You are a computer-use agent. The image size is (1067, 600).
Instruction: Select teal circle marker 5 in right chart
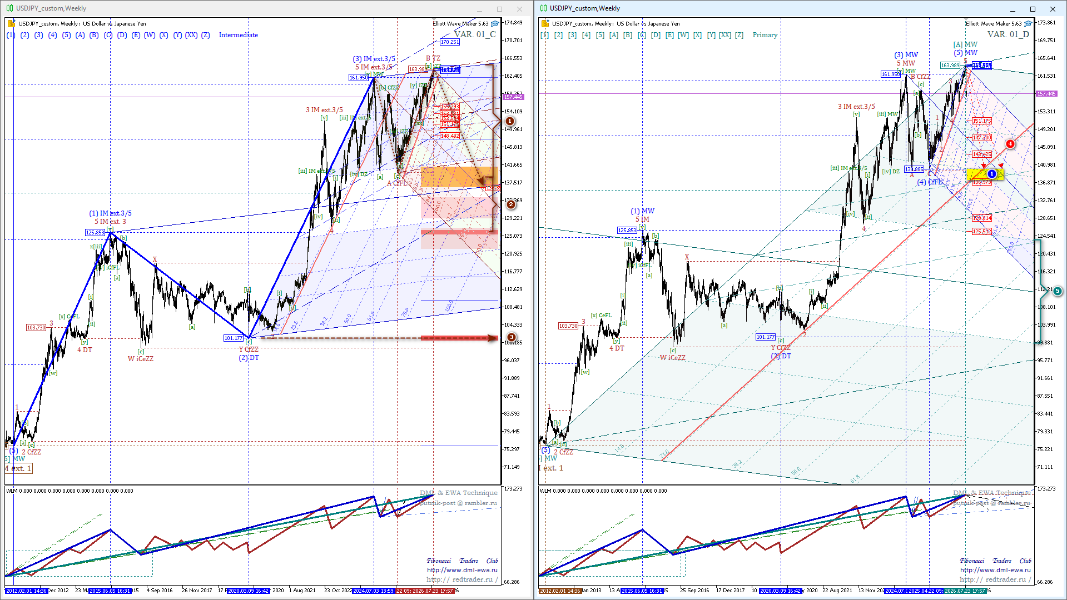1058,291
